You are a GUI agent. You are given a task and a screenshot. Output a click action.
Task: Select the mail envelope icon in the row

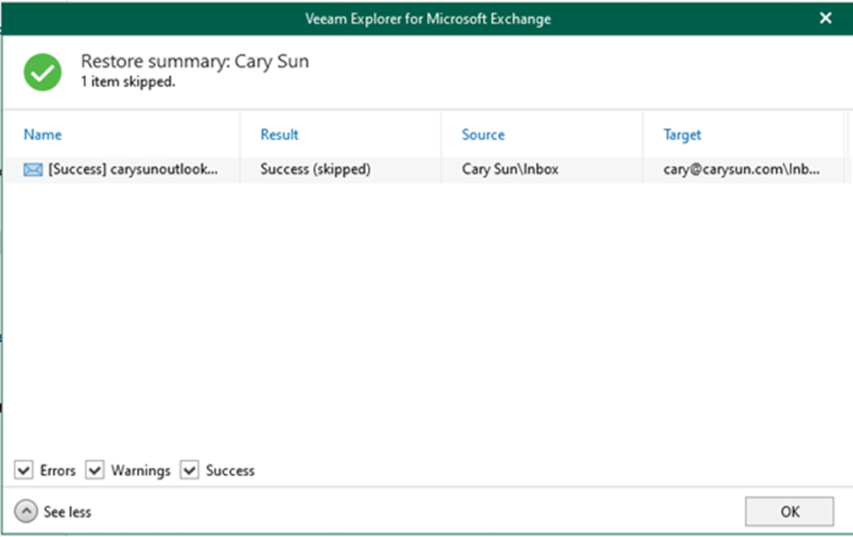(33, 170)
